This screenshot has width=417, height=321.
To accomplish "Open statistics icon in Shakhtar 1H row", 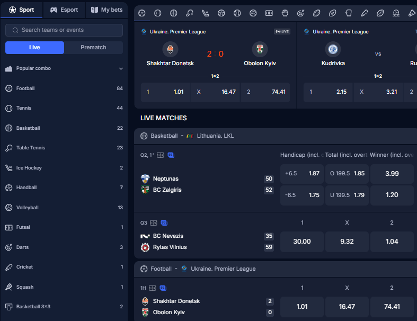I will click(163, 288).
